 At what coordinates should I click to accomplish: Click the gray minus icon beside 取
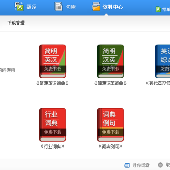[x=161, y=165]
